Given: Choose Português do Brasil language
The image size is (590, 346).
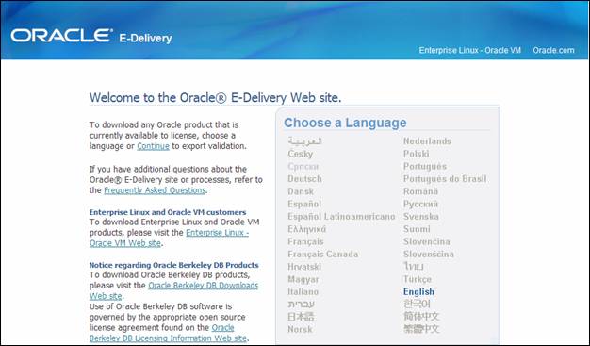Looking at the screenshot, I should [445, 179].
